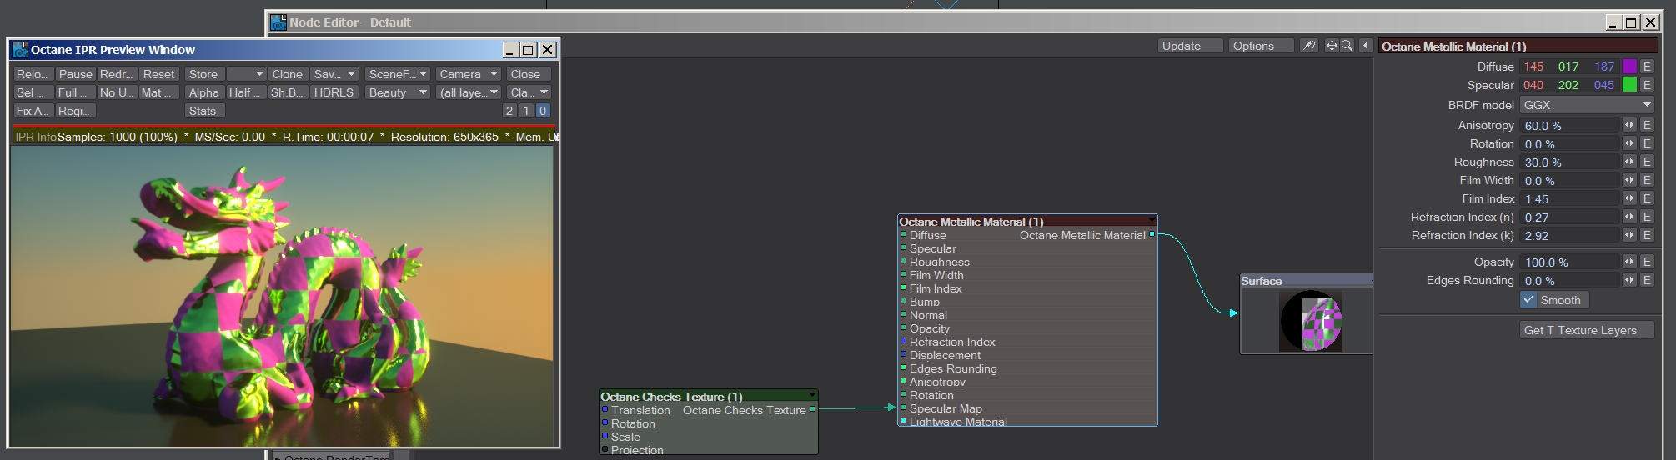Viewport: 1676px width, 460px height.
Task: Toggle the Alpha button in IPR window
Action: coord(203,92)
